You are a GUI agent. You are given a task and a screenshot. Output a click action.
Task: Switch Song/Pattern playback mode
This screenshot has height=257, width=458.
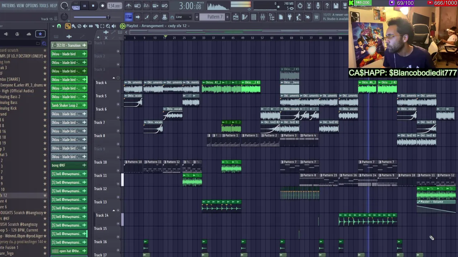(75, 6)
